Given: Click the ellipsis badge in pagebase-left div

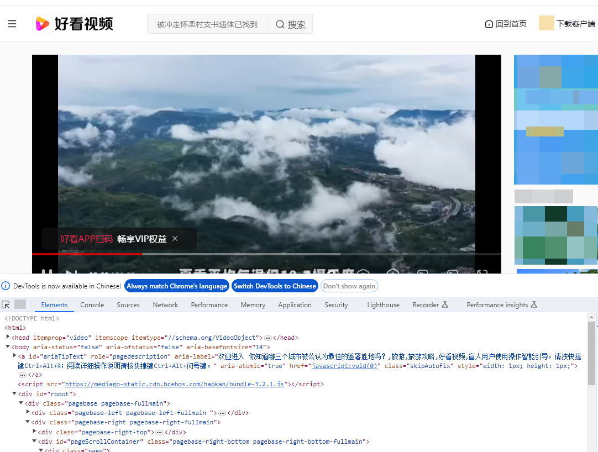Looking at the screenshot, I should (x=222, y=413).
